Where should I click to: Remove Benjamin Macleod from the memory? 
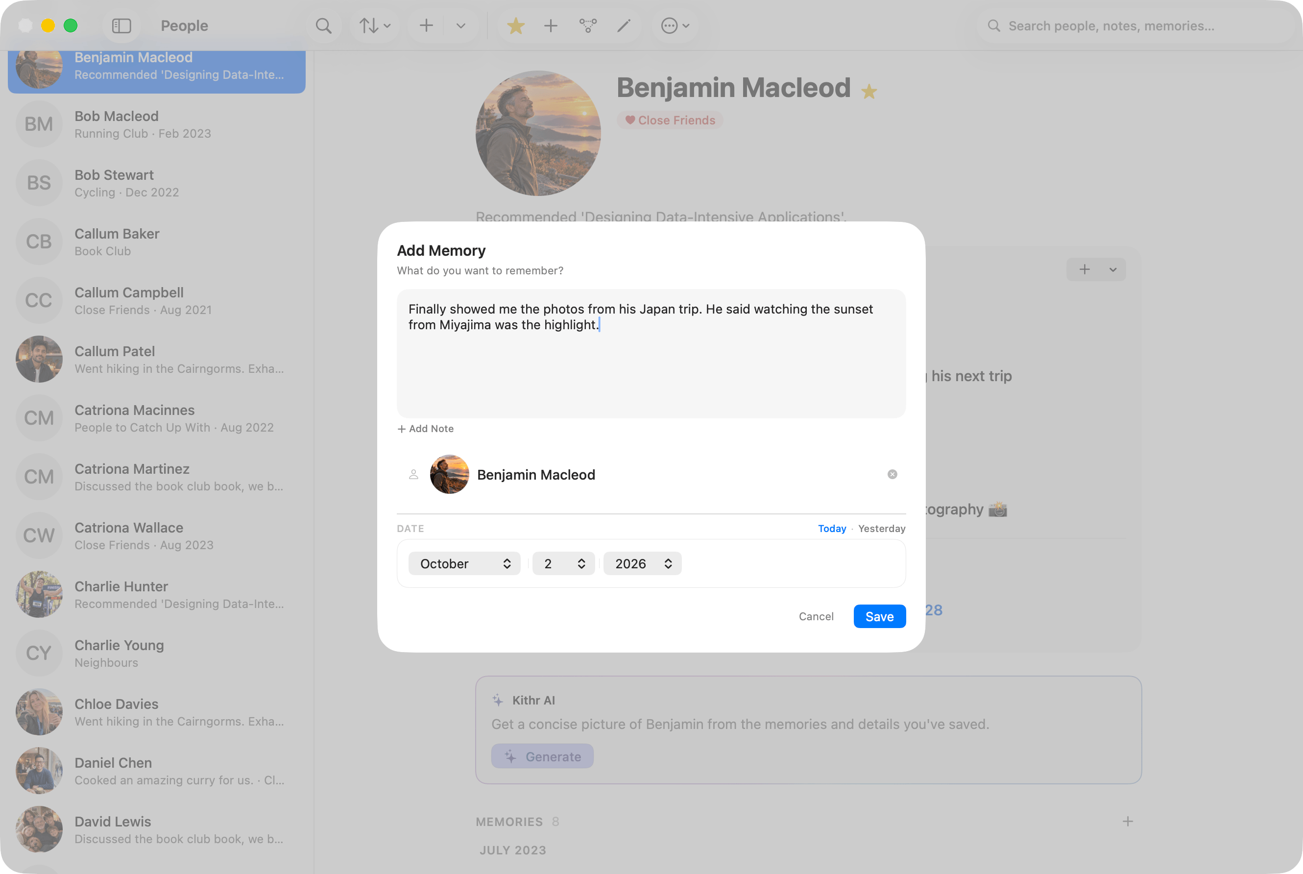892,474
